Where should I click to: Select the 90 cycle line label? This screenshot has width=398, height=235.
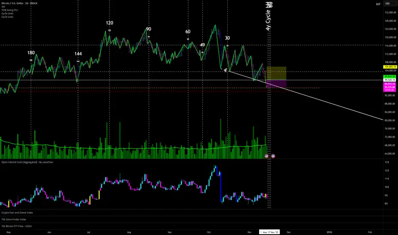(x=149, y=29)
